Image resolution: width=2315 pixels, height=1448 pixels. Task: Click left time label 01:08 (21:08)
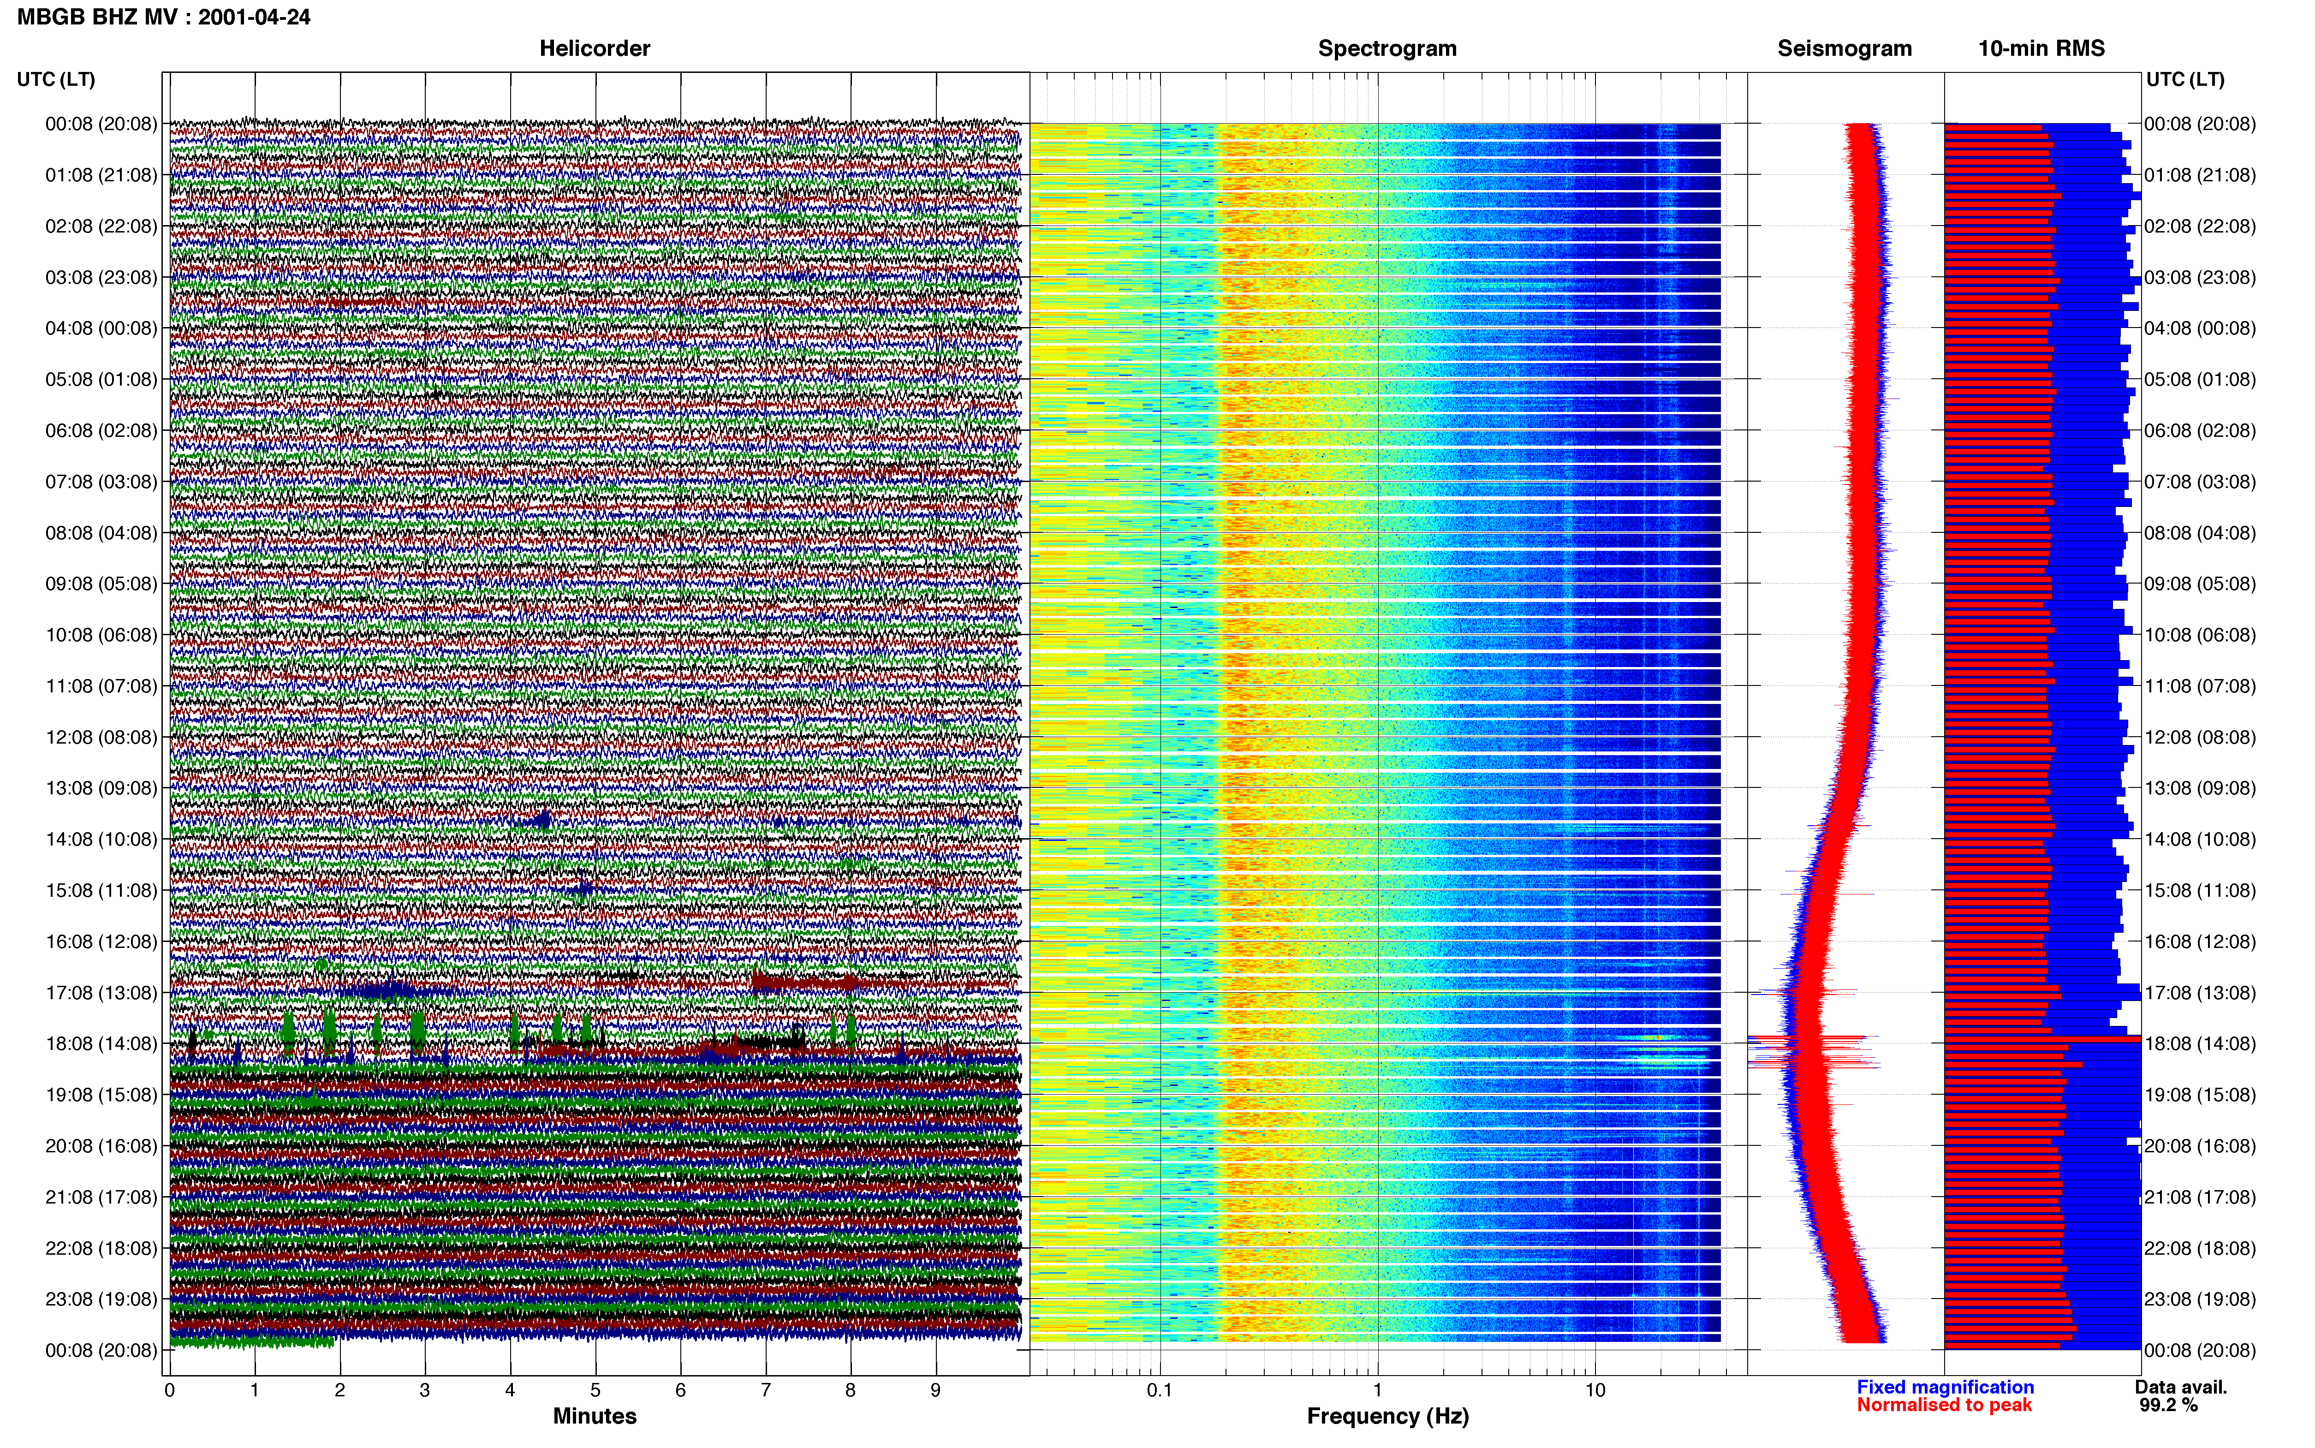(101, 175)
